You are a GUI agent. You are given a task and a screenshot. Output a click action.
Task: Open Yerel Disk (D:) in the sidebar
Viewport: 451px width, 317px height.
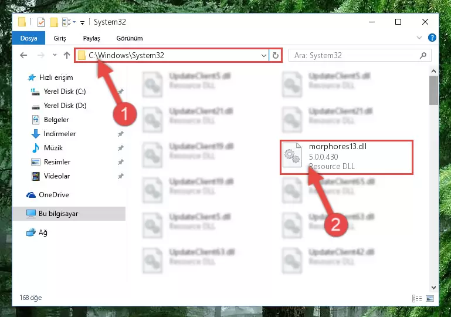pos(65,106)
